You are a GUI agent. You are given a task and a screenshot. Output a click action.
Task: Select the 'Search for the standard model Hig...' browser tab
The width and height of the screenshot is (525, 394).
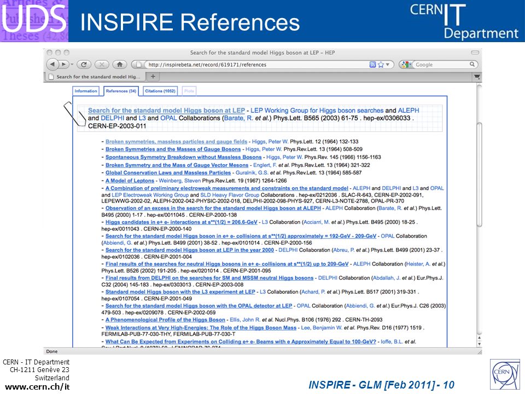click(95, 77)
